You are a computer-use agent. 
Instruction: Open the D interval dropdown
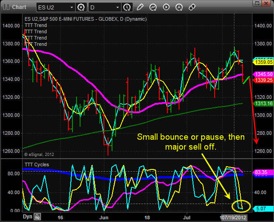(117, 7)
